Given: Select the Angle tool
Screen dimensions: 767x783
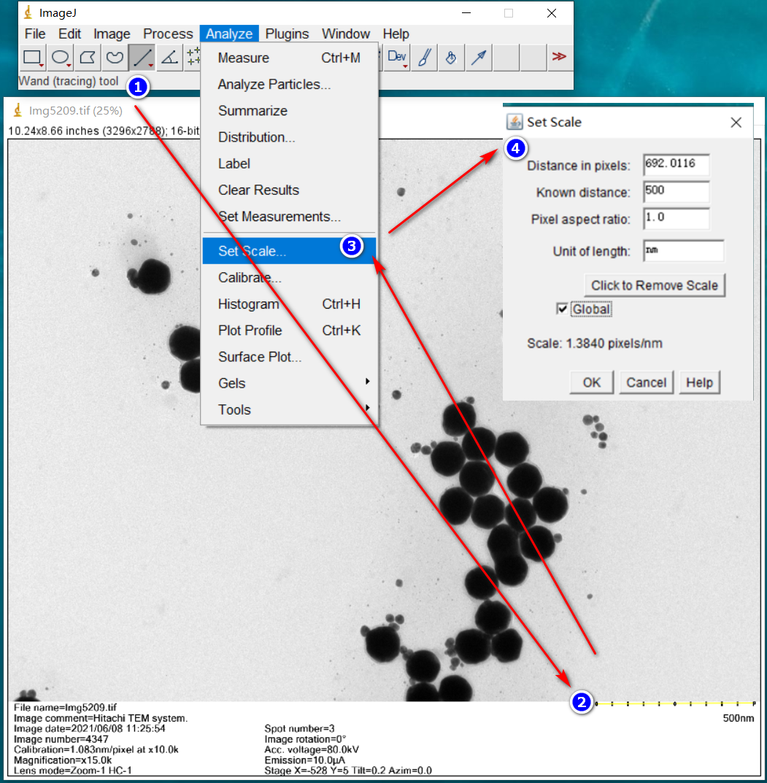Looking at the screenshot, I should coord(169,58).
